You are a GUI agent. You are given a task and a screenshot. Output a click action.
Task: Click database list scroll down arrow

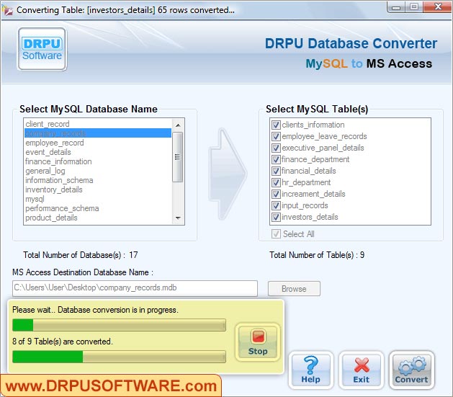178,218
